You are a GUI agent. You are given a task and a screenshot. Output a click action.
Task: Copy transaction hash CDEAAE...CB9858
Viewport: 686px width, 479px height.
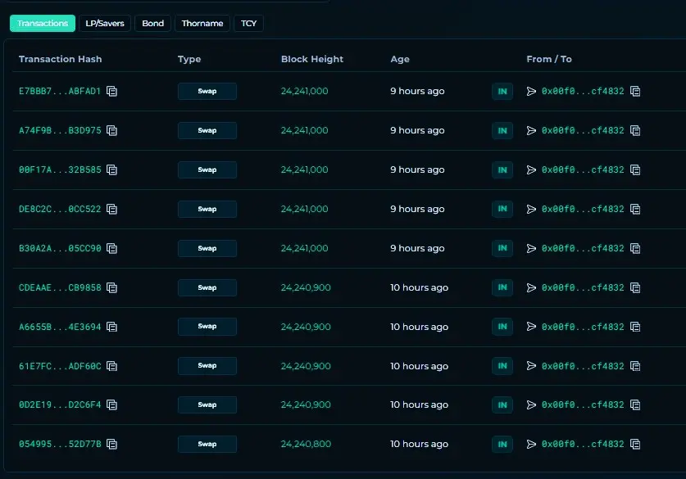[112, 288]
